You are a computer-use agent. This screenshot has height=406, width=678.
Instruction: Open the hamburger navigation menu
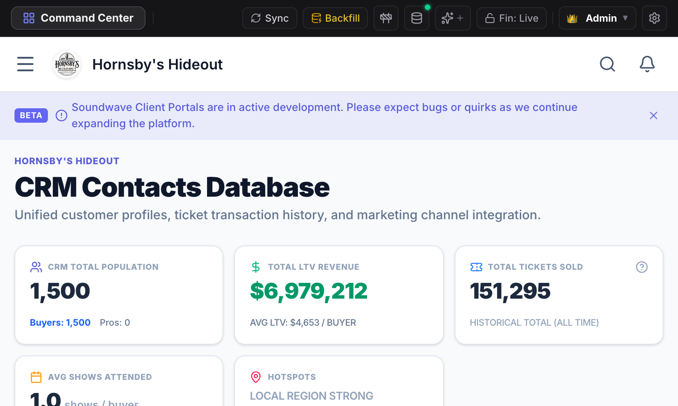click(x=25, y=64)
